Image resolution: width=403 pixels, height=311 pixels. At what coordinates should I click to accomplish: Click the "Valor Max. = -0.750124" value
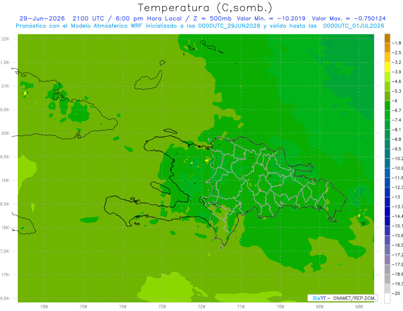click(349, 18)
